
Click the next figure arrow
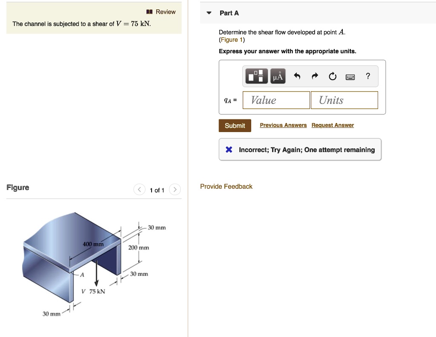175,190
